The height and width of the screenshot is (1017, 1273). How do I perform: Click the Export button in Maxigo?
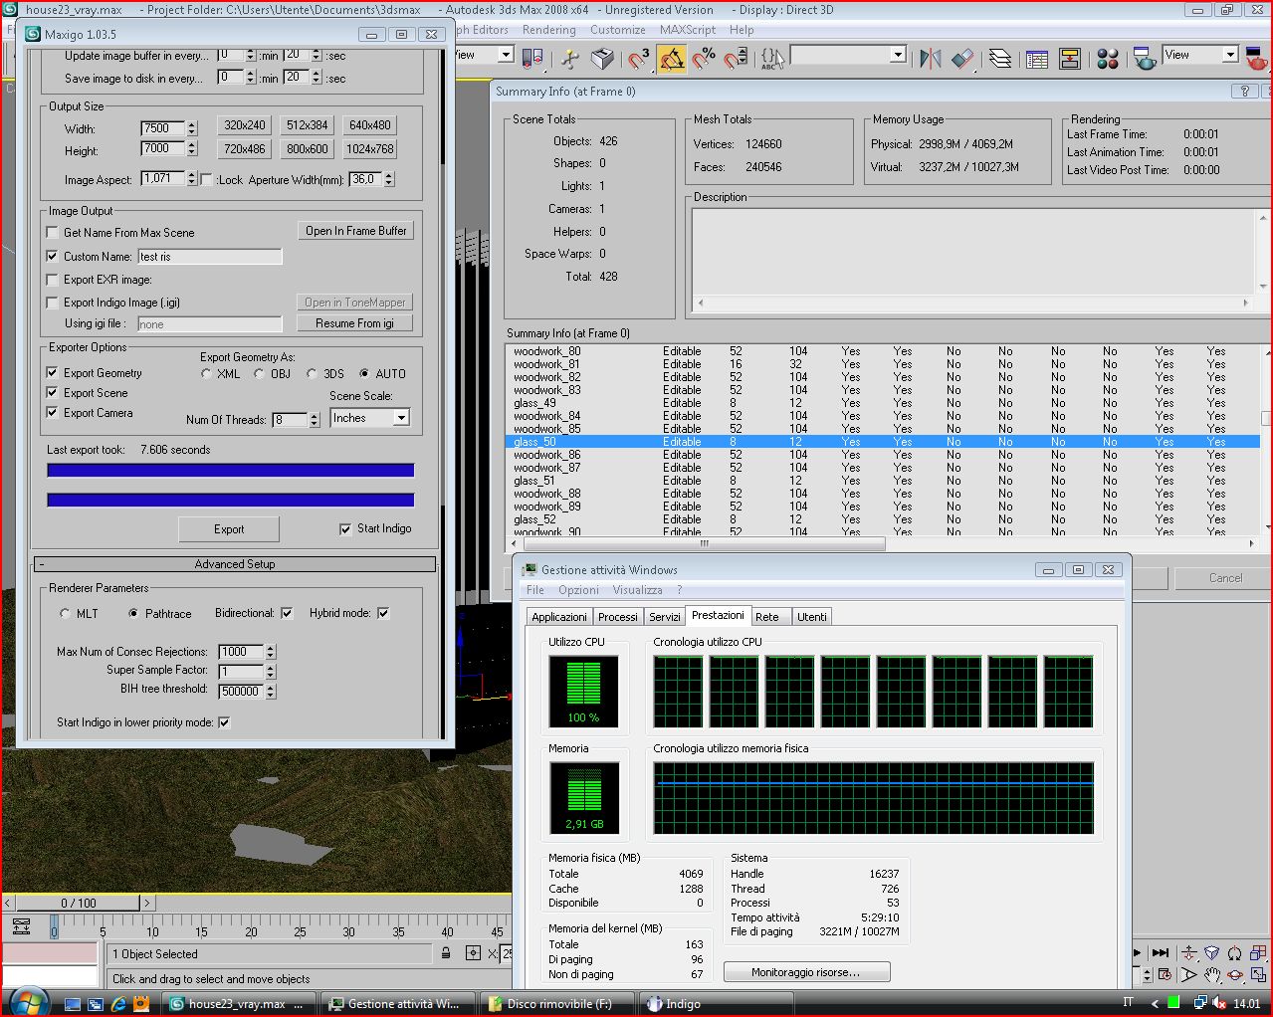(x=229, y=529)
